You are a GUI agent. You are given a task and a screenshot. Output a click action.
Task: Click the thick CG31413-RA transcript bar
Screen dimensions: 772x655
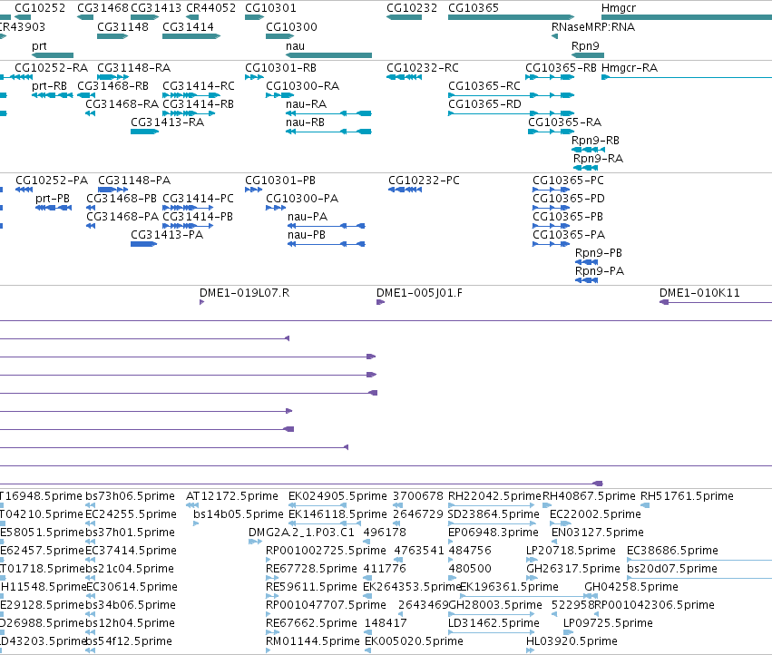(x=144, y=132)
